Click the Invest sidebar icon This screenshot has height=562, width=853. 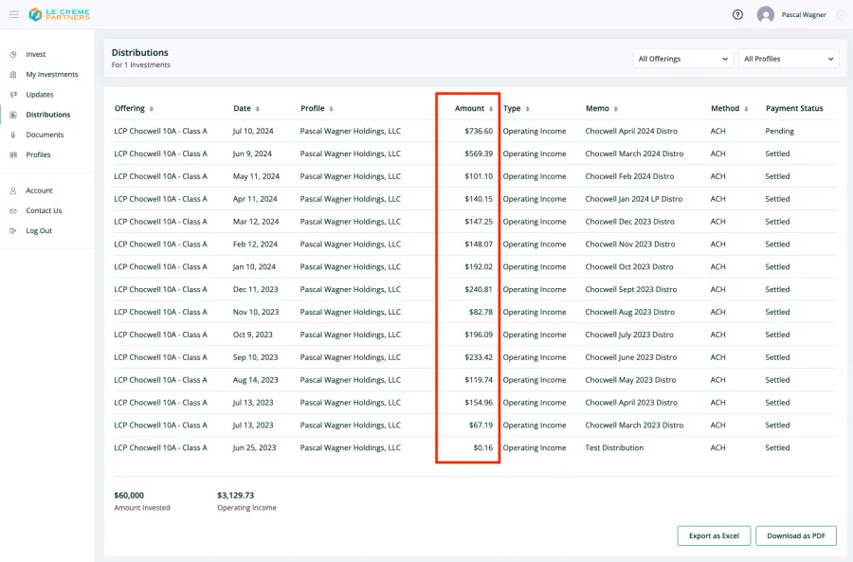tap(13, 54)
